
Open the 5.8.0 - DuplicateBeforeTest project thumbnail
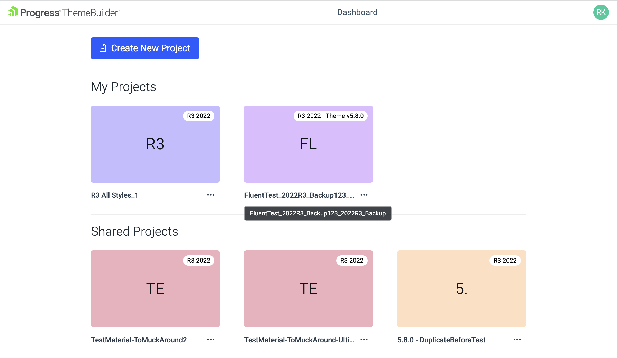461,289
